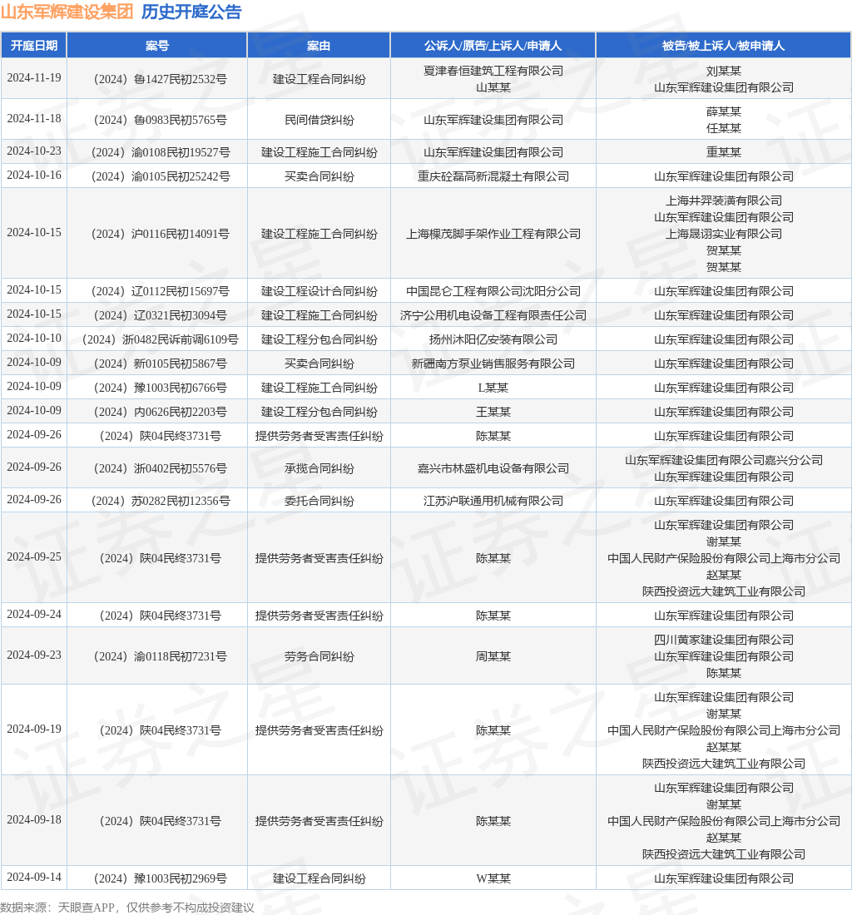Viewport: 852px width, 915px height.
Task: Click the 数据来源 footer note
Action: [x=127, y=908]
